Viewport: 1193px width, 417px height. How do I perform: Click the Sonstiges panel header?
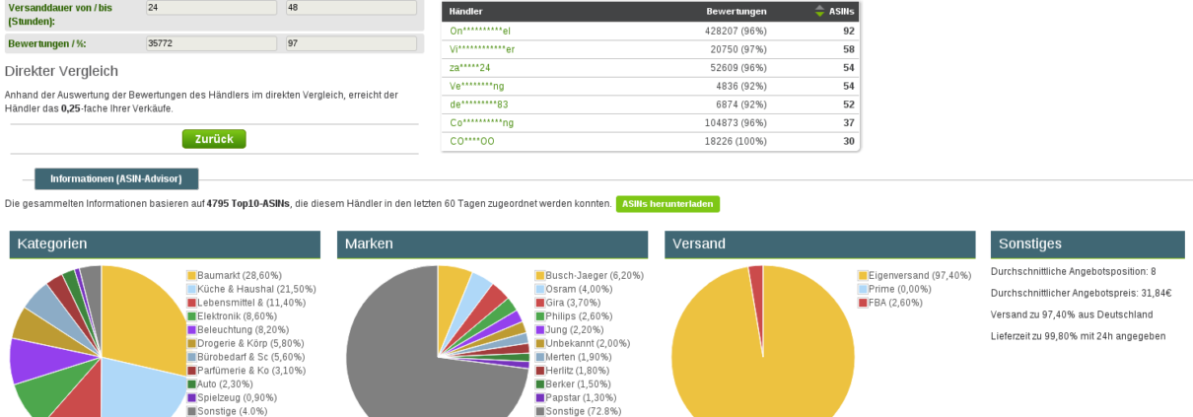(1088, 243)
